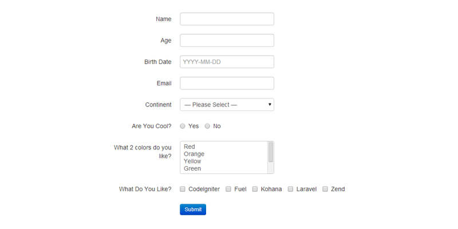Image resolution: width=458 pixels, height=229 pixels.
Task: Check the CodeIgniter checkbox
Action: pyautogui.click(x=183, y=189)
